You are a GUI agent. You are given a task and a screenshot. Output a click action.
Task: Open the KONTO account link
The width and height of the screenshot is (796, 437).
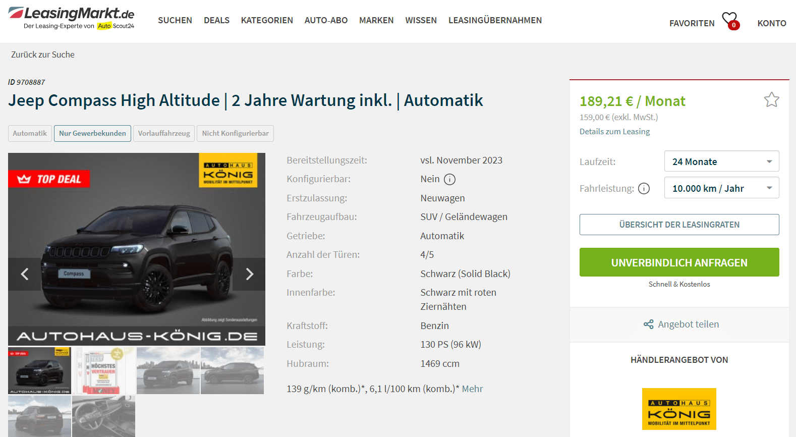772,23
